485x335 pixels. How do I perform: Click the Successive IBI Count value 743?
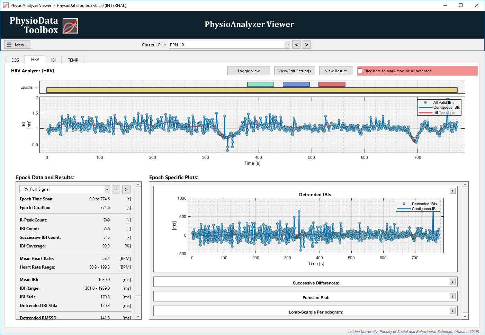point(107,237)
